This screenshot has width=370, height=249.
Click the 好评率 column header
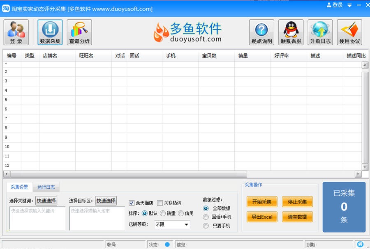tap(289, 56)
